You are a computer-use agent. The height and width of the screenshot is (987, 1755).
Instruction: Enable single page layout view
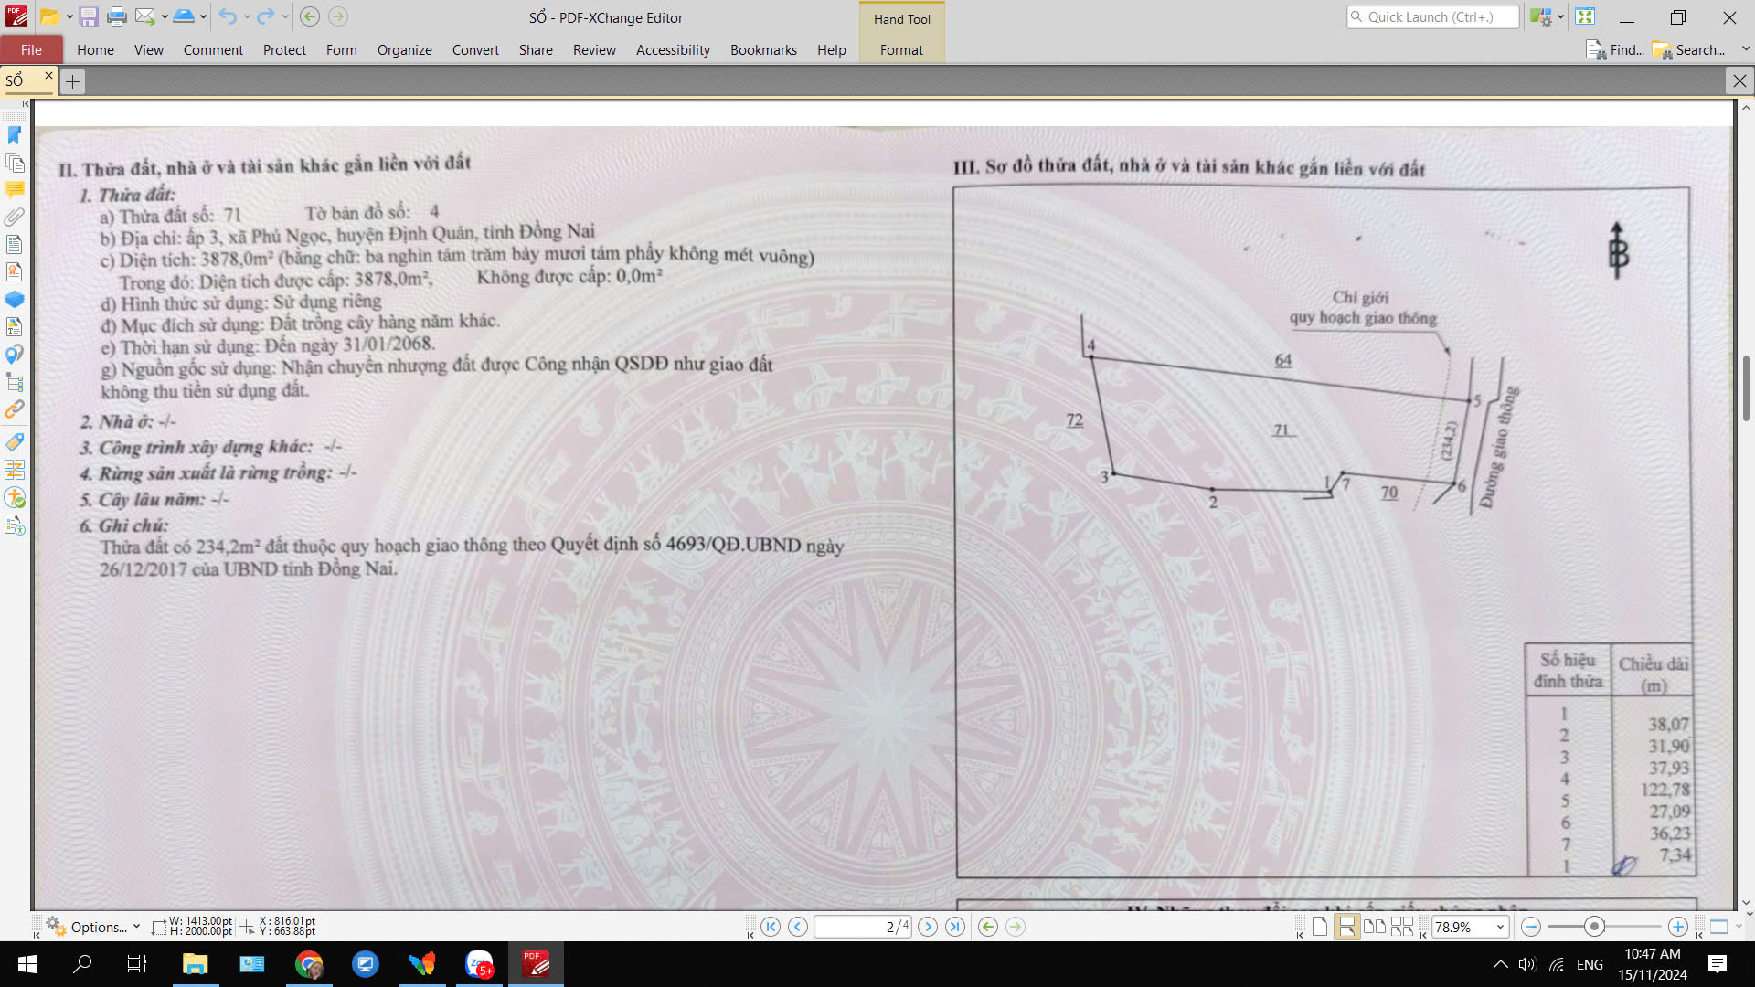coord(1319,927)
